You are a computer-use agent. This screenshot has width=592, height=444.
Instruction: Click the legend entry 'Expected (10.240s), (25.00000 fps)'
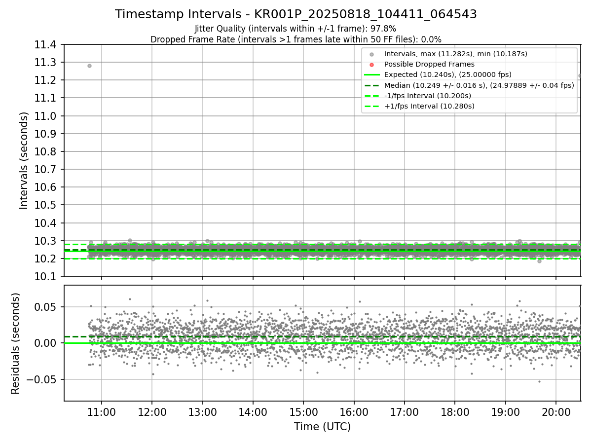tap(448, 74)
